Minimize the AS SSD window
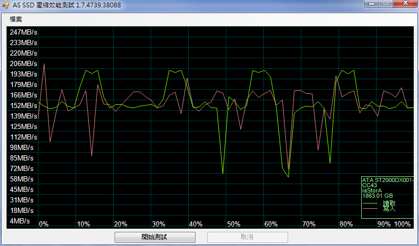This screenshot has height=246, width=419. coord(372,4)
